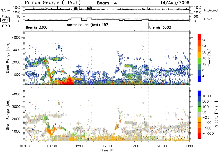Click the 'Prince George (fitACF)' title

(53, 2)
